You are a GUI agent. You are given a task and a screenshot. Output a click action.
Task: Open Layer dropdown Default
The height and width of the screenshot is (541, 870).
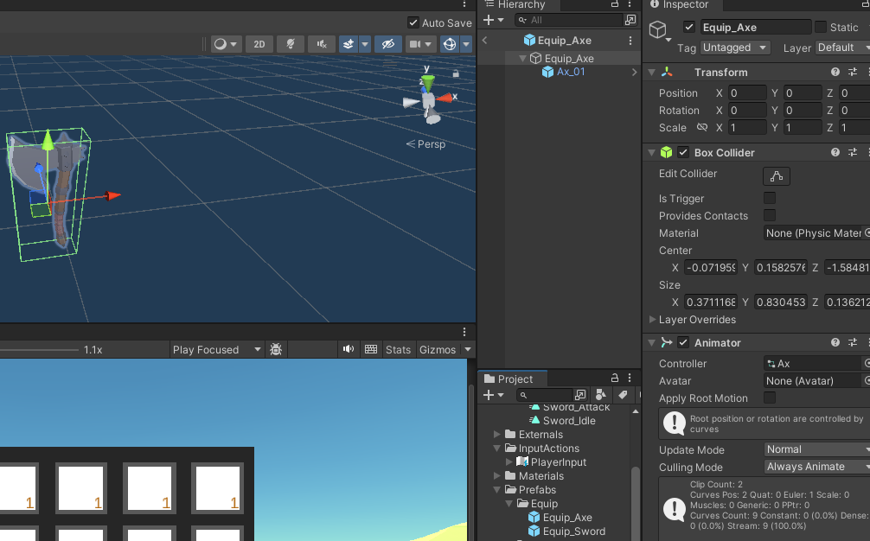click(842, 48)
